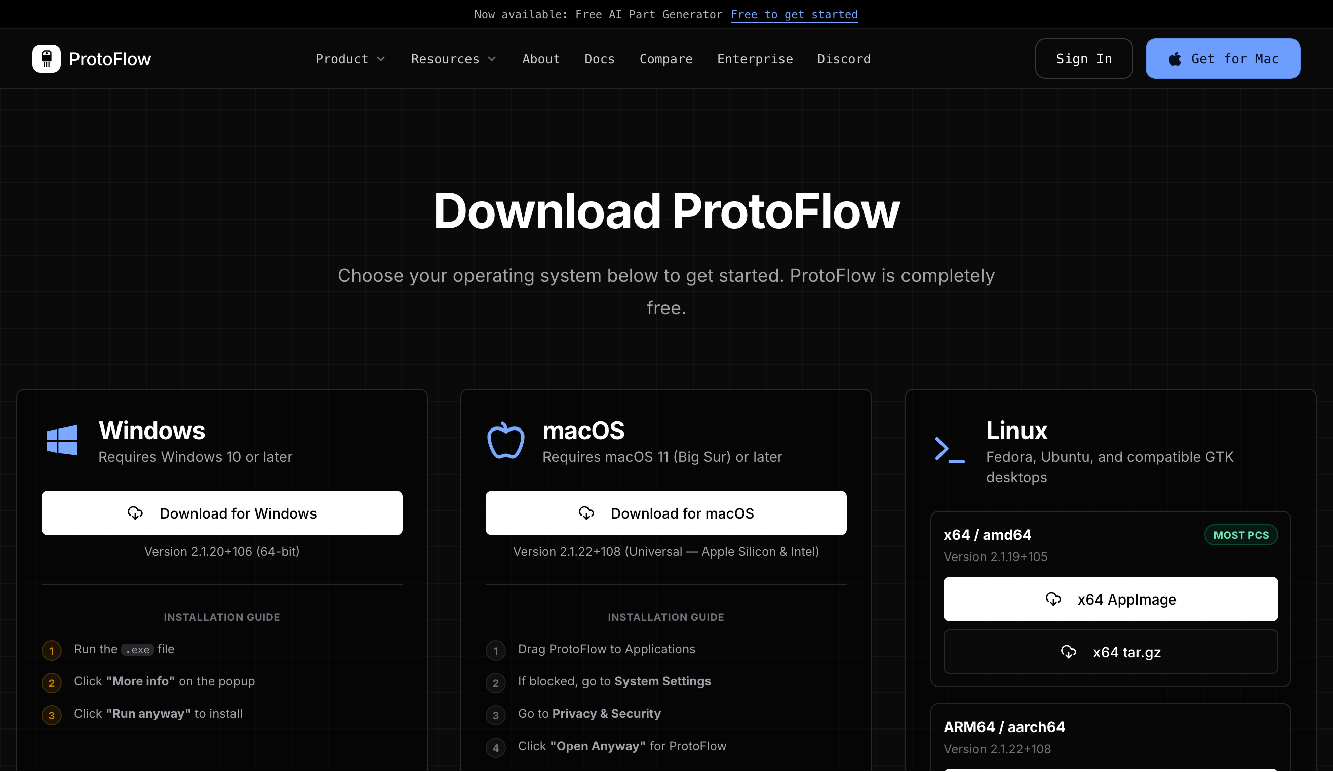Click 'Click "Run anyway" to install' step
The height and width of the screenshot is (772, 1333).
pyautogui.click(x=158, y=714)
